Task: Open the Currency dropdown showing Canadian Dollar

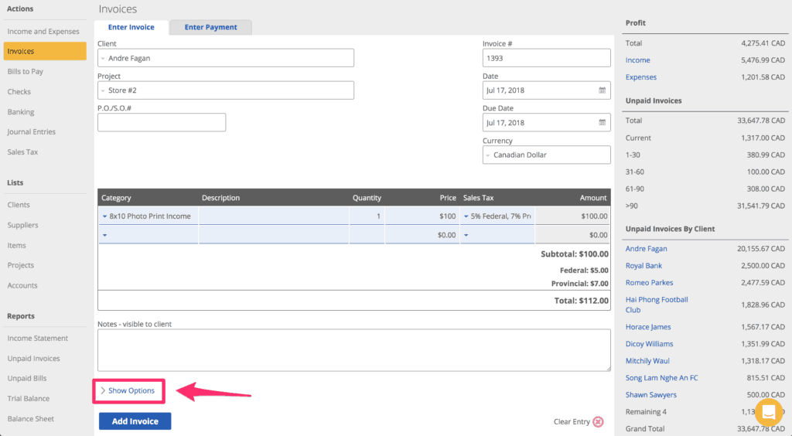Action: [x=547, y=155]
